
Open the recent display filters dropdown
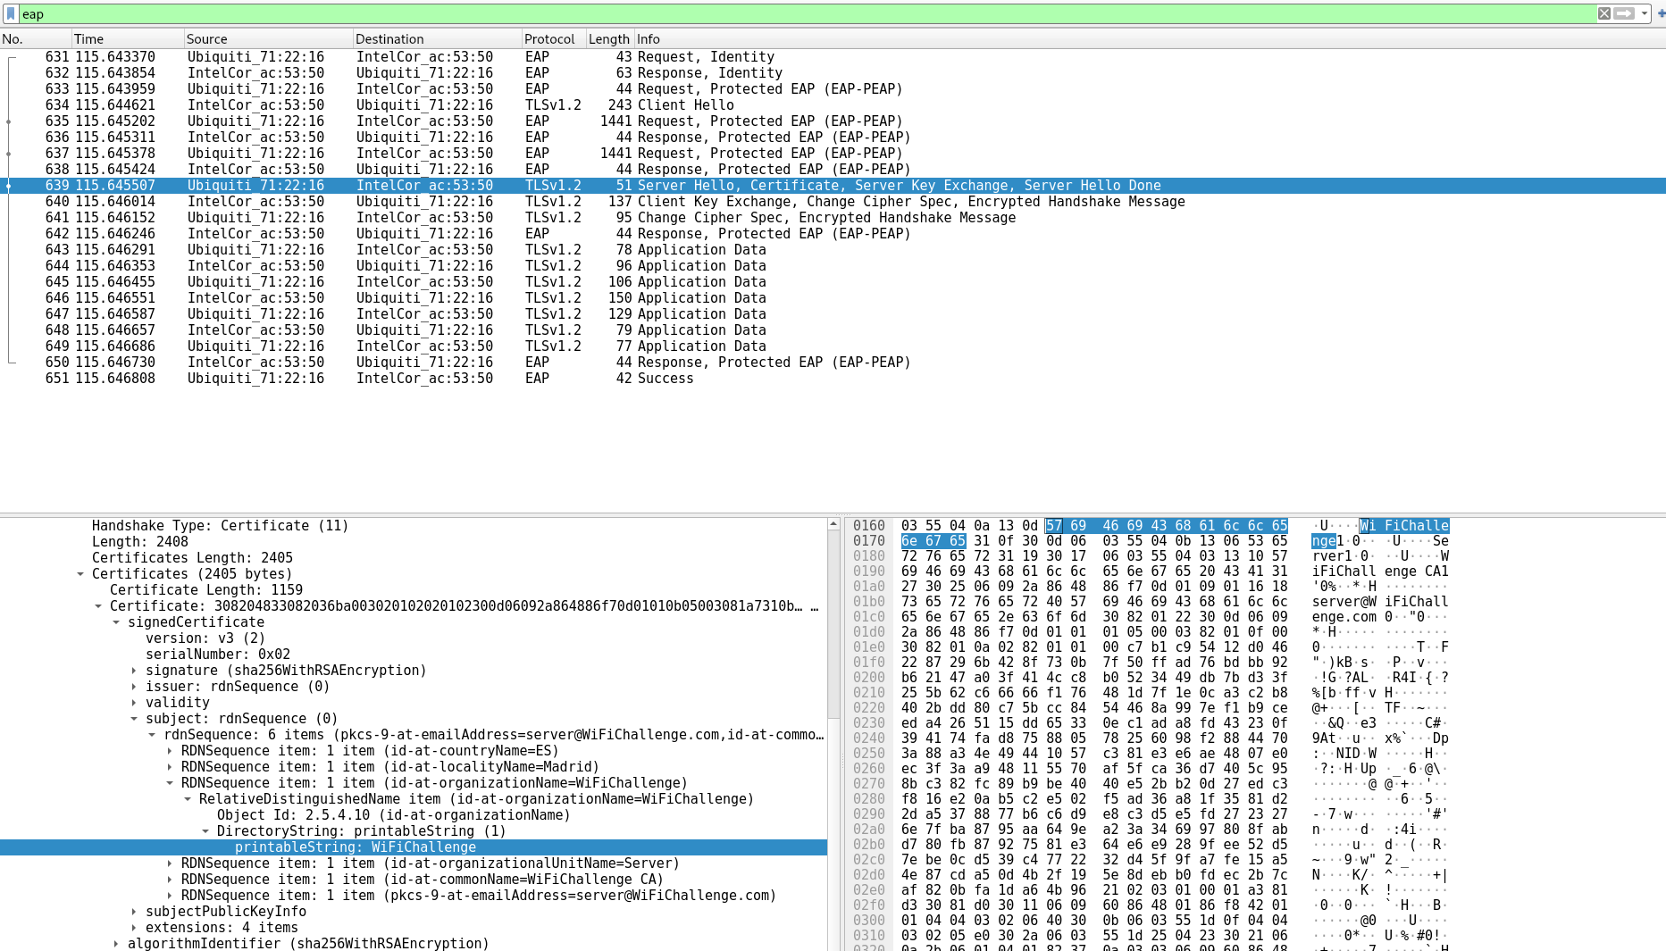coord(1644,13)
